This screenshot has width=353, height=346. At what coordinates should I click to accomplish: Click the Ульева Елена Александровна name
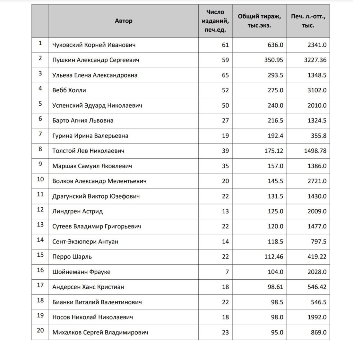pos(95,75)
